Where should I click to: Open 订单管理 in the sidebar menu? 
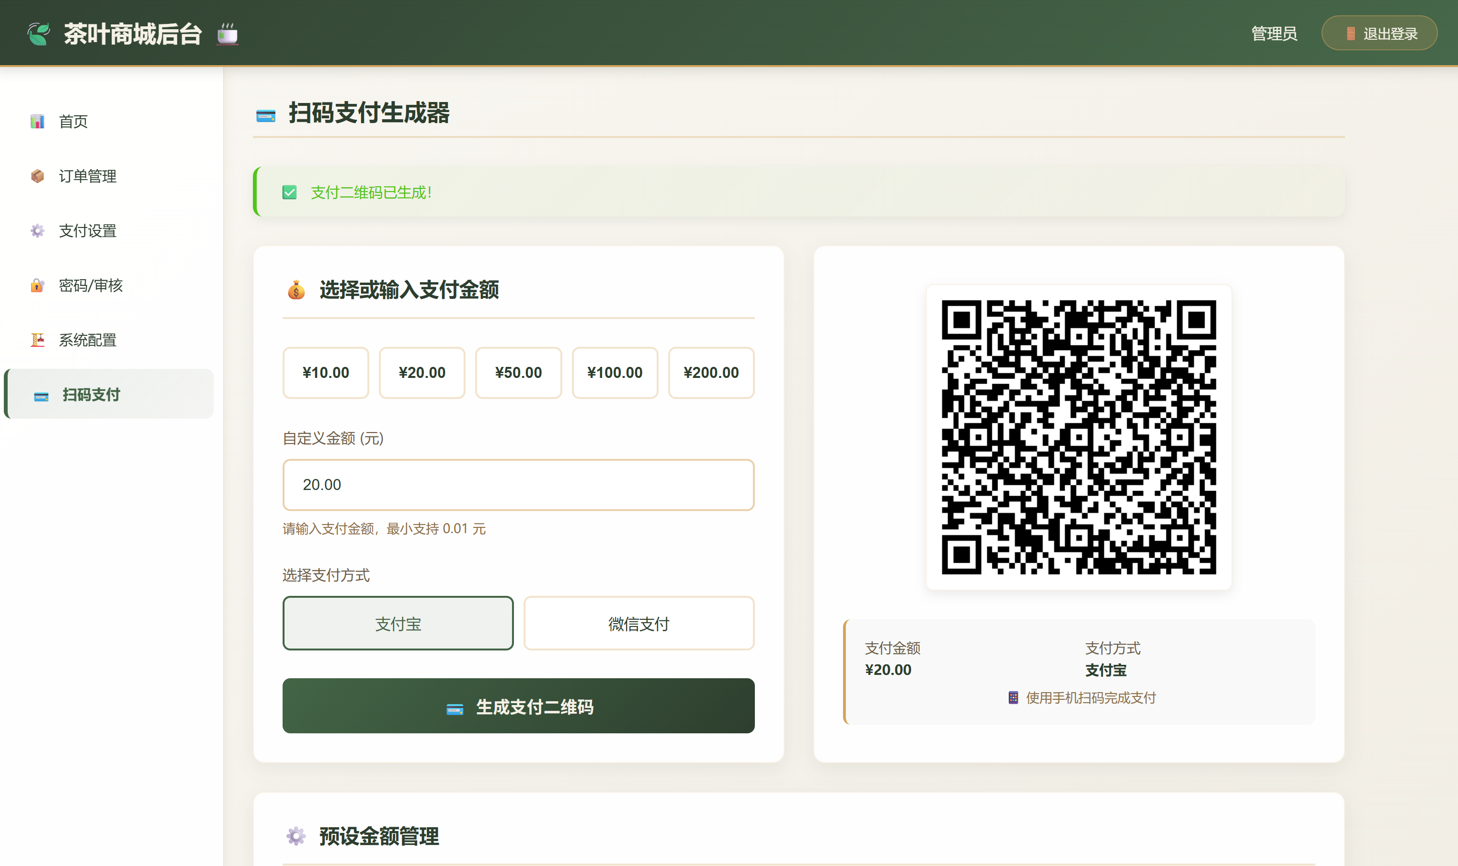[x=88, y=176]
